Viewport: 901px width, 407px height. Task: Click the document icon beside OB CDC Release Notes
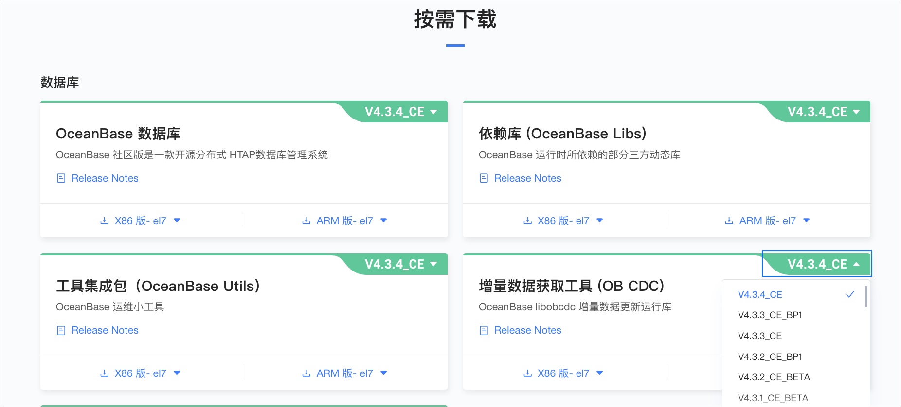click(484, 331)
